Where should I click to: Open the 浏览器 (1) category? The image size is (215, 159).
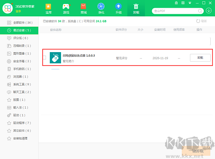tap(19, 77)
